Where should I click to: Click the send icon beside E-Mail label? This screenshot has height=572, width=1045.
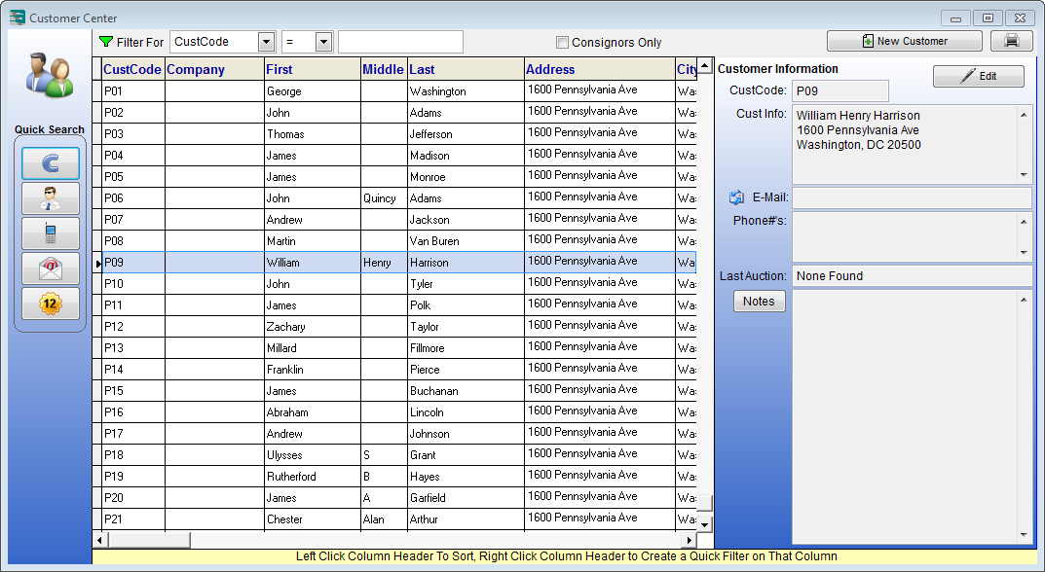click(736, 197)
